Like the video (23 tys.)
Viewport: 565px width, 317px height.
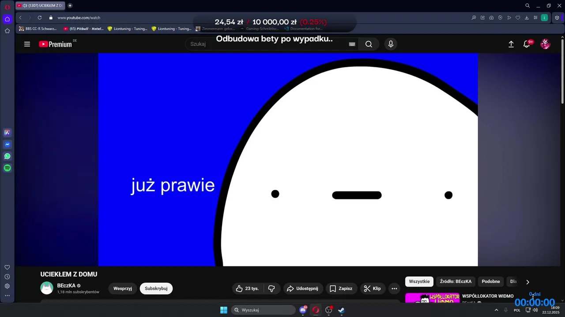[x=248, y=288]
